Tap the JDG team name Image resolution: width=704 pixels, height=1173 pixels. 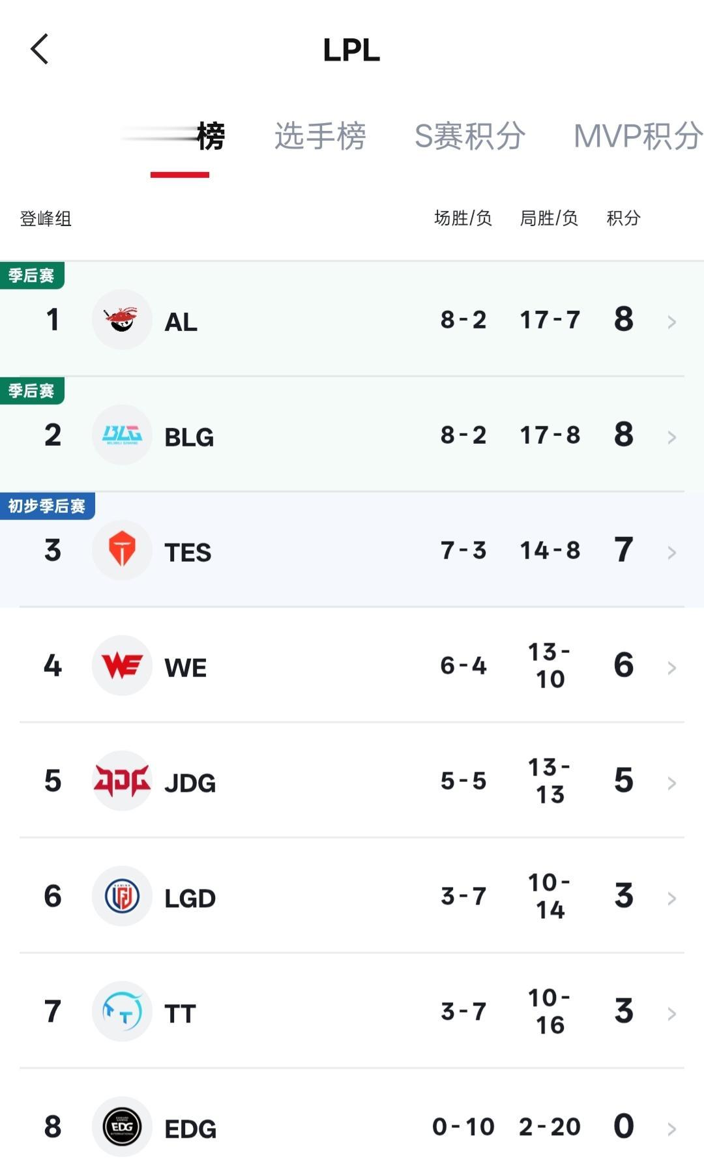(190, 783)
